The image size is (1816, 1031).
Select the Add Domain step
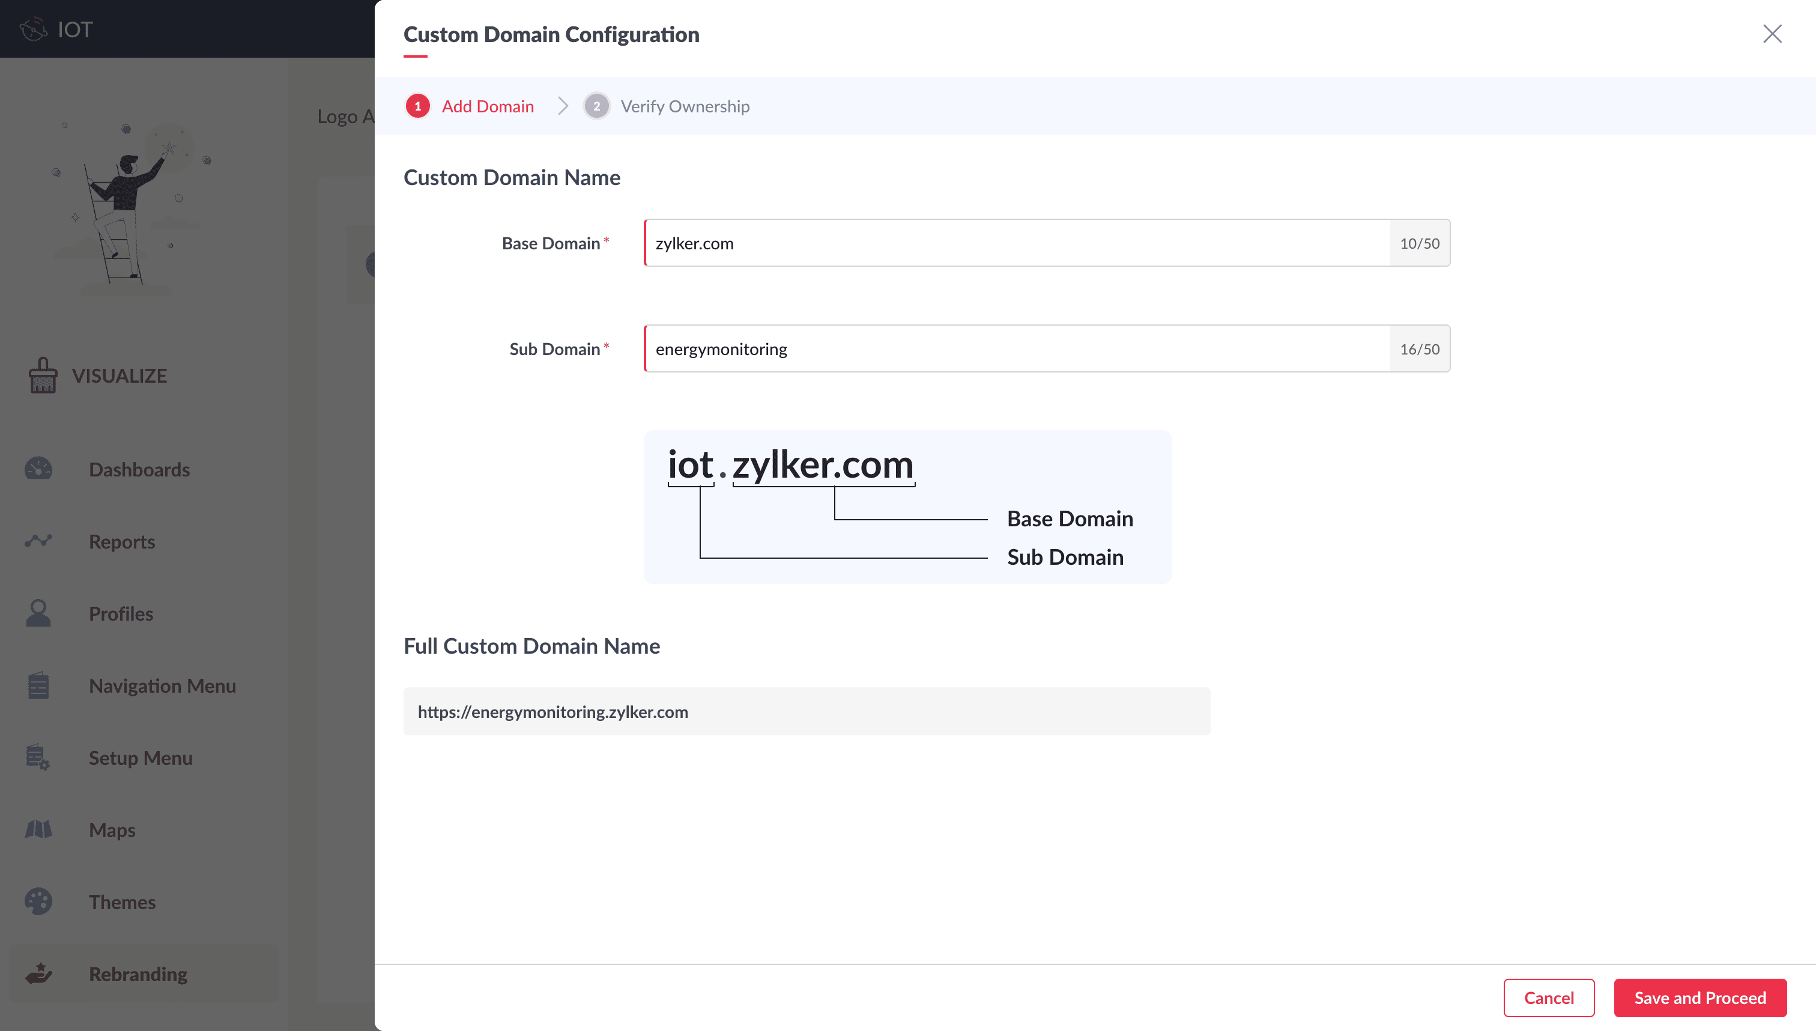click(x=487, y=106)
